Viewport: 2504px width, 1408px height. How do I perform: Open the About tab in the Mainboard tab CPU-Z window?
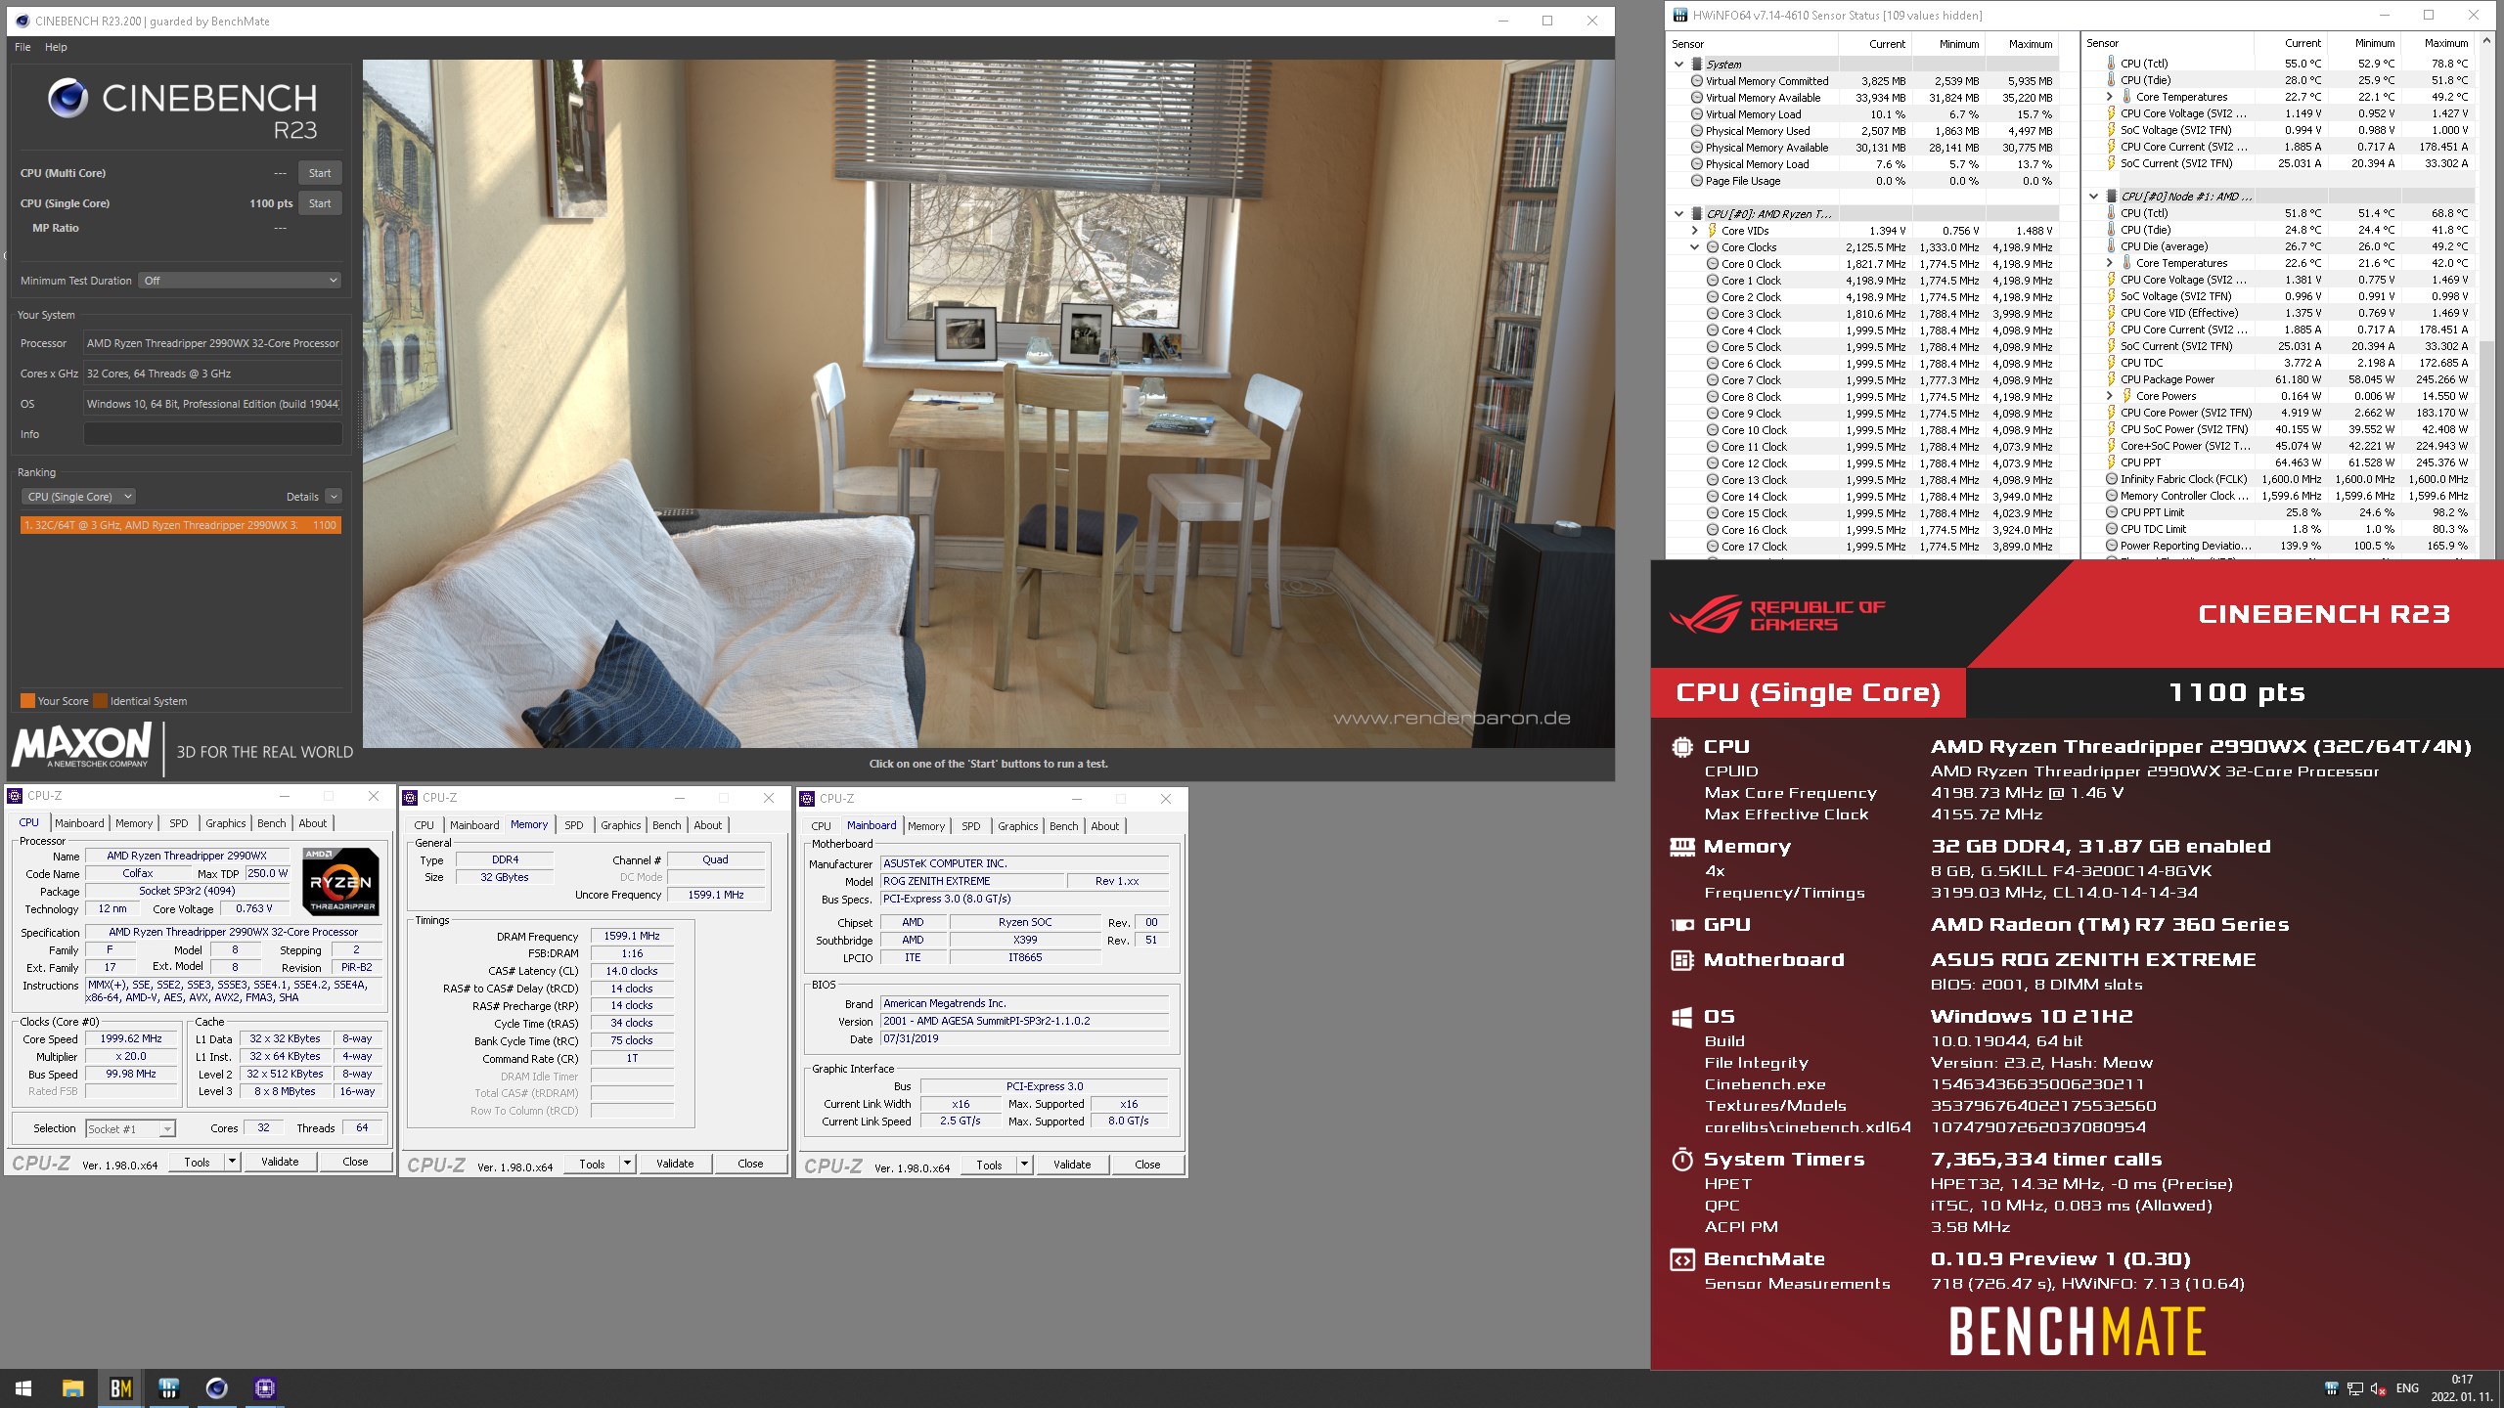tap(1105, 826)
